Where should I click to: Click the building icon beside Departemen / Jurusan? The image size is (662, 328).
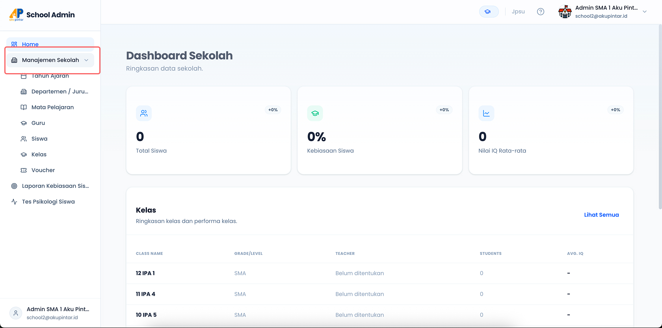click(24, 92)
